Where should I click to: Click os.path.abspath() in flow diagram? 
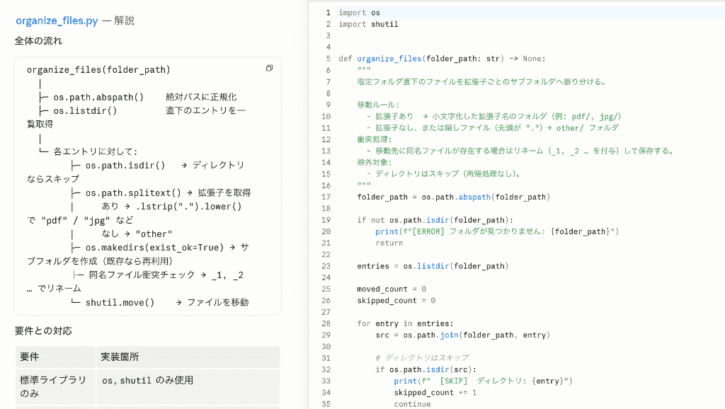(98, 97)
